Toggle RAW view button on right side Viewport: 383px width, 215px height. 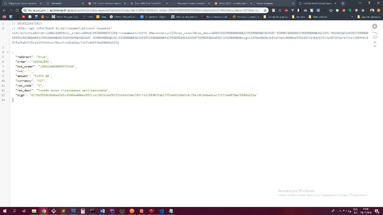click(375, 36)
